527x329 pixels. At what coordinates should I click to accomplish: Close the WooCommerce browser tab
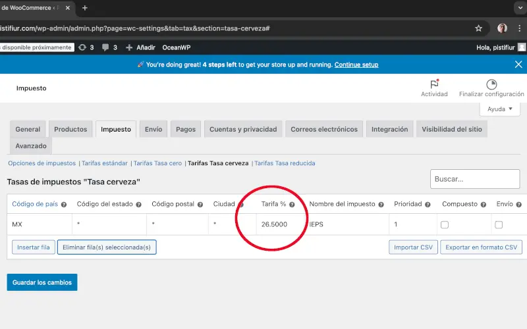tap(68, 8)
